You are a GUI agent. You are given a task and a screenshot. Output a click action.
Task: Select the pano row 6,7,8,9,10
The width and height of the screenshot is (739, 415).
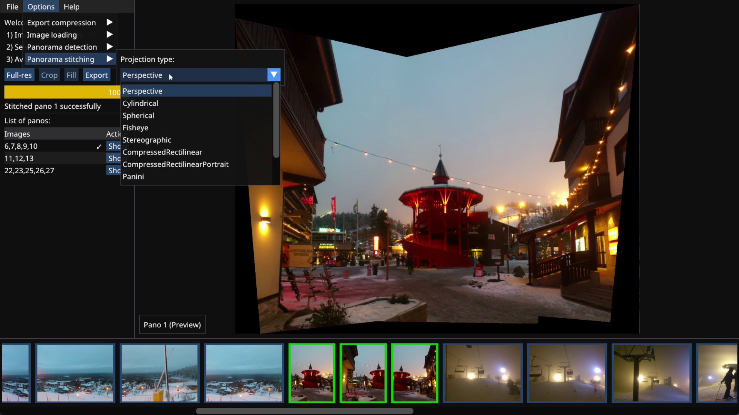click(x=21, y=146)
